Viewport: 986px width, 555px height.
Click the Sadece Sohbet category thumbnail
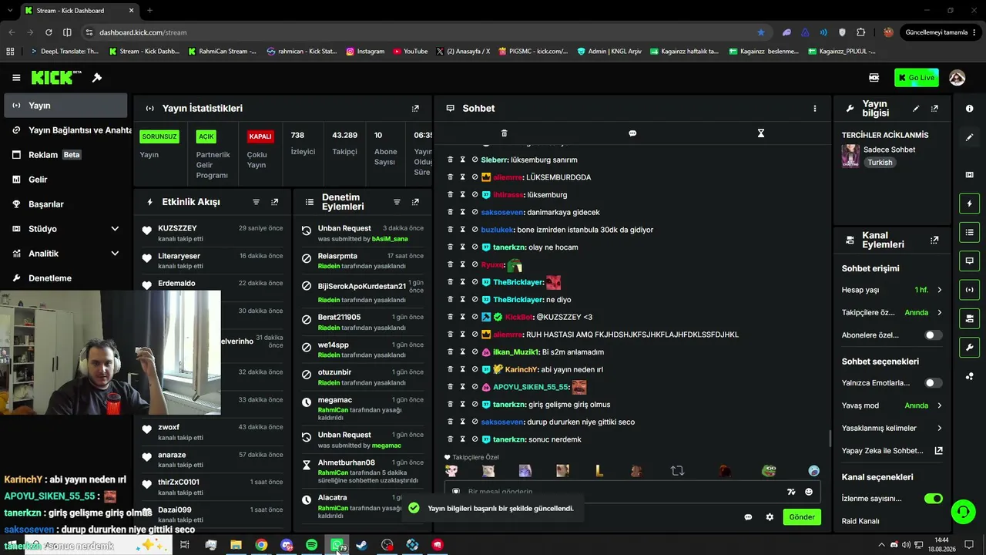pos(850,156)
